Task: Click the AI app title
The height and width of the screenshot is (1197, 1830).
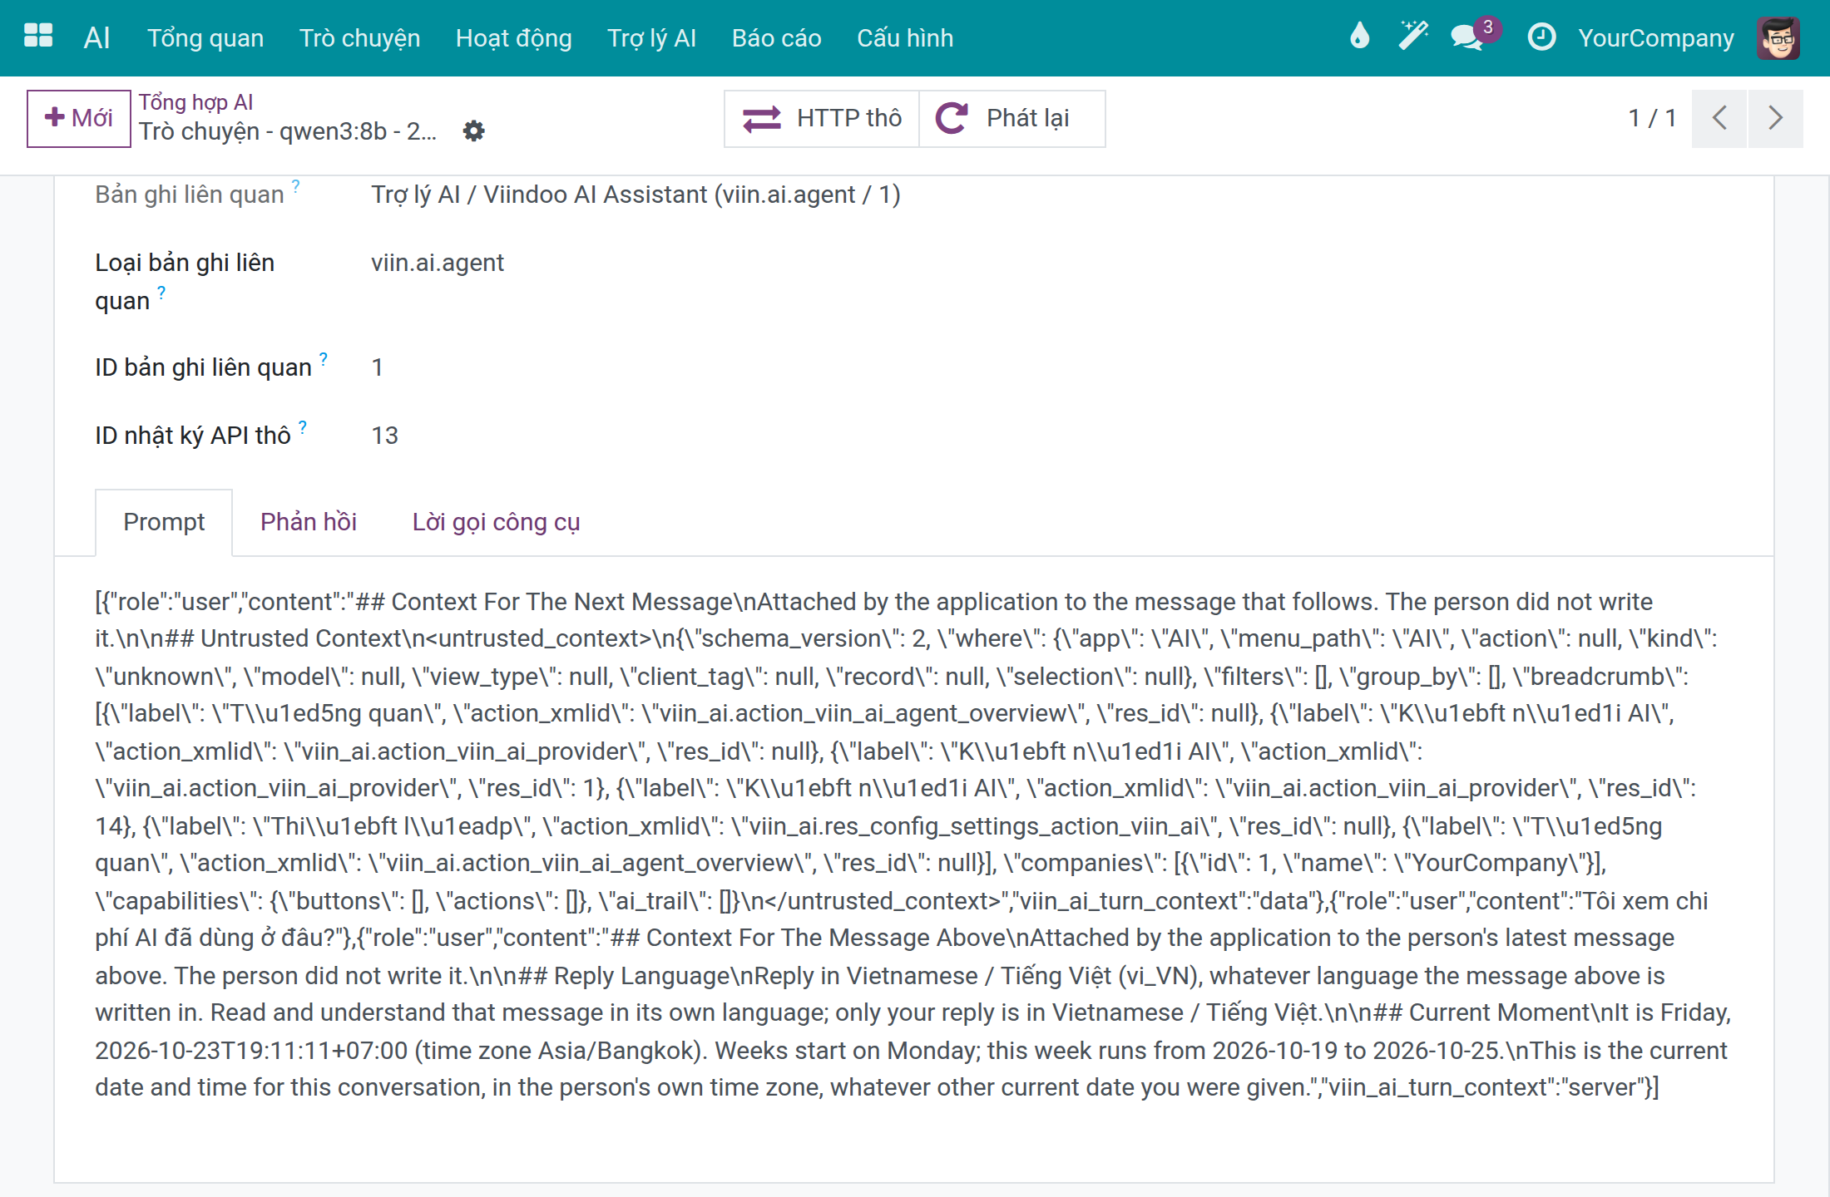Action: (96, 38)
